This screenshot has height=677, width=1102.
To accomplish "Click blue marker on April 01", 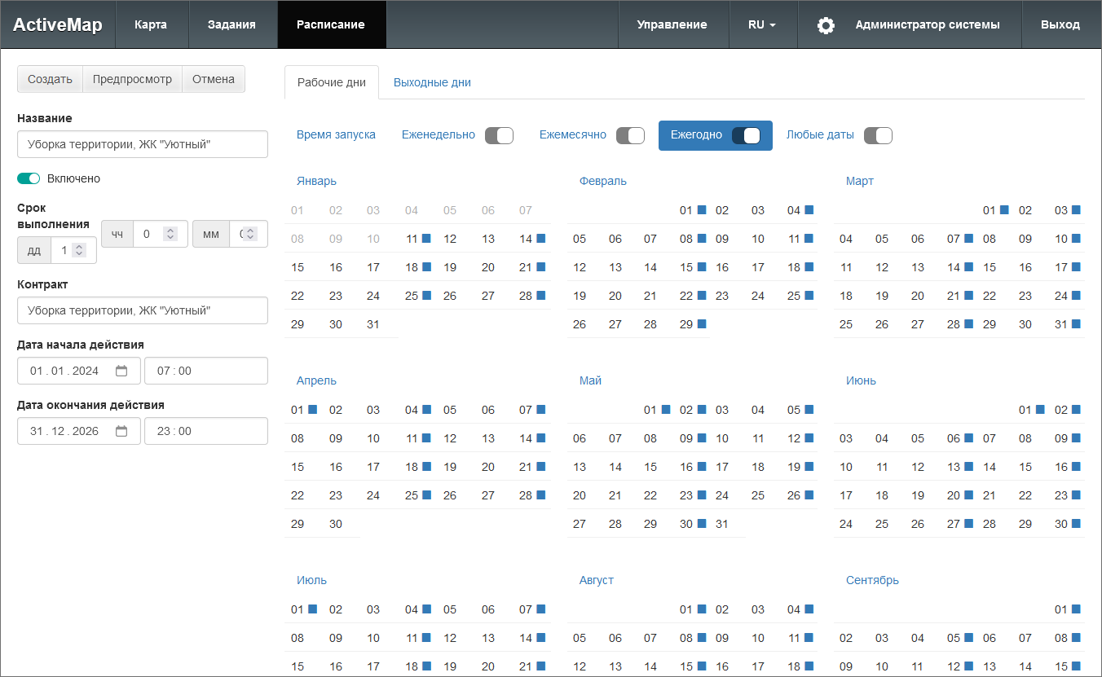I will (x=312, y=410).
